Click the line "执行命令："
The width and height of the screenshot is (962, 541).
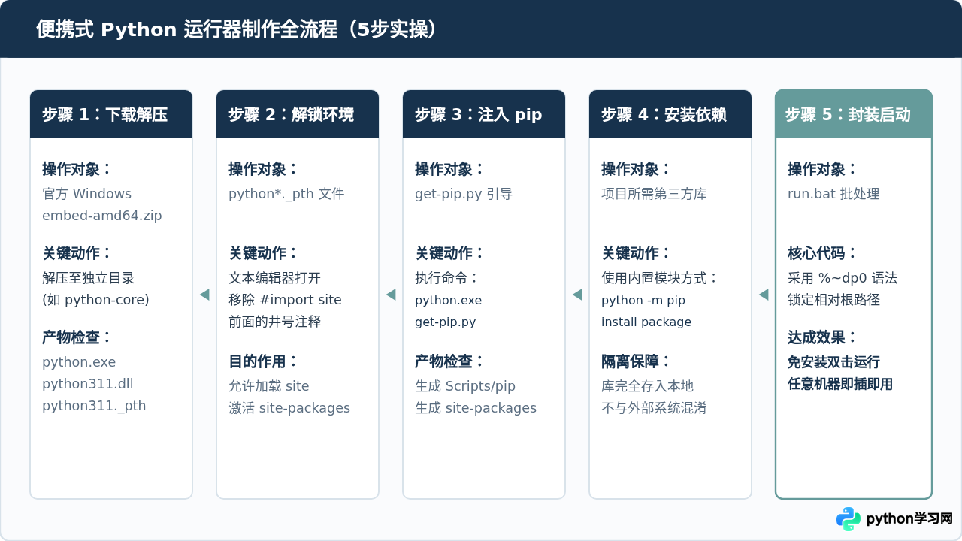447,278
